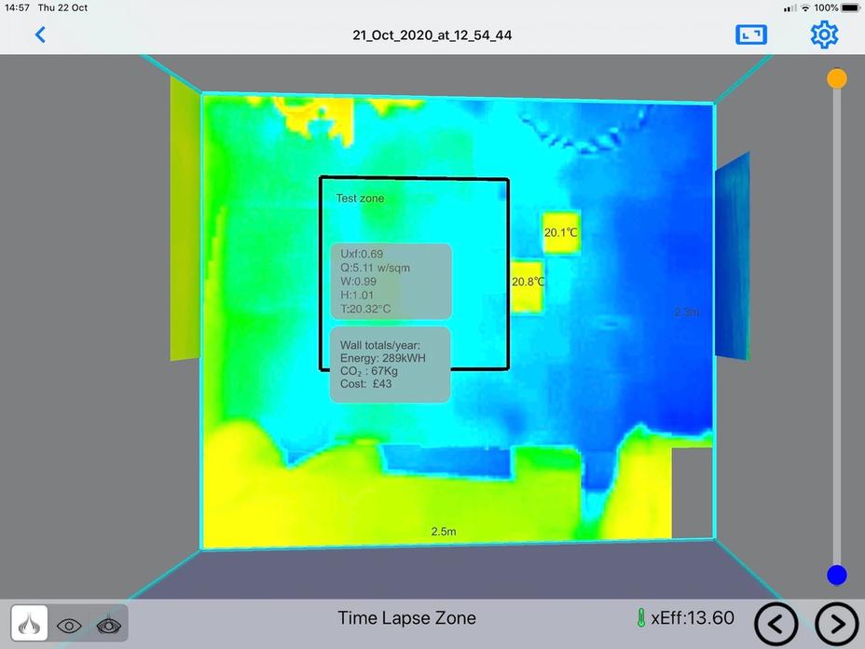Advance to the next frame with right arrow
This screenshot has width=865, height=649.
(x=836, y=624)
